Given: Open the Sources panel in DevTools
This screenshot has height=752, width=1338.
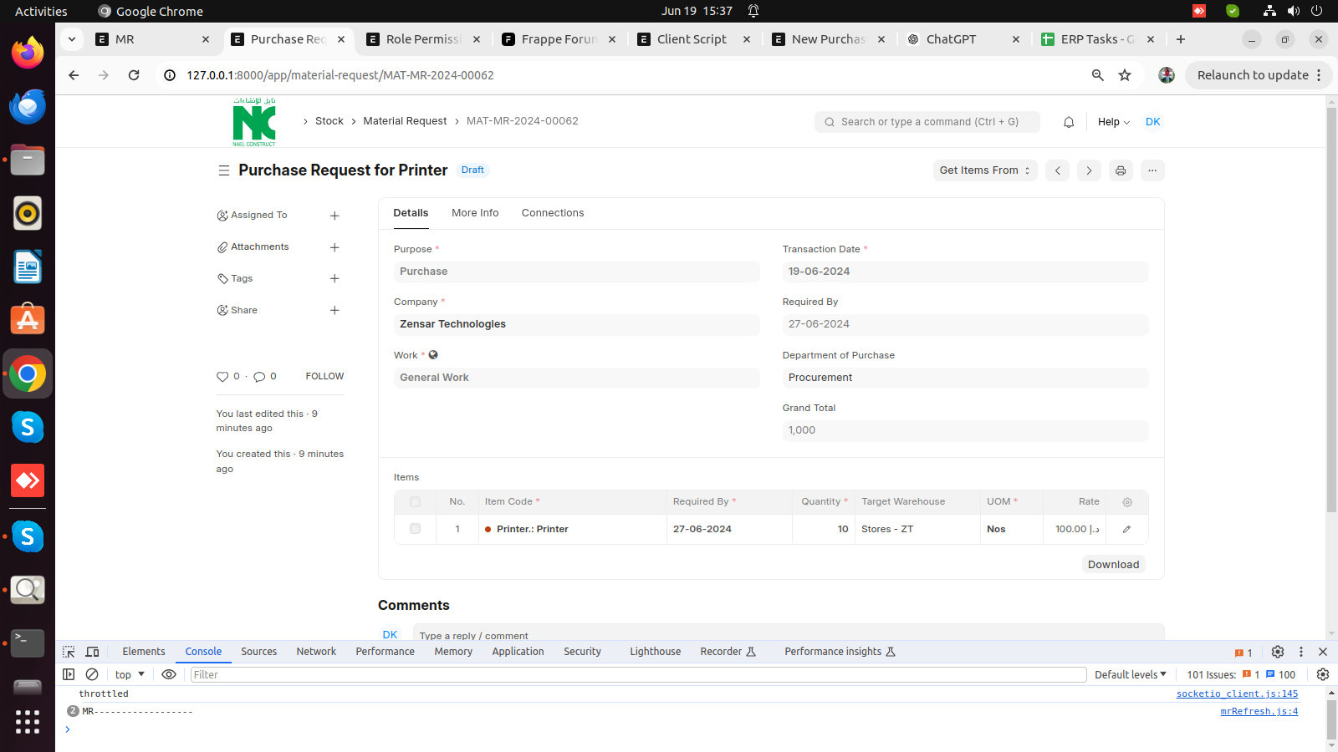Looking at the screenshot, I should [x=259, y=652].
